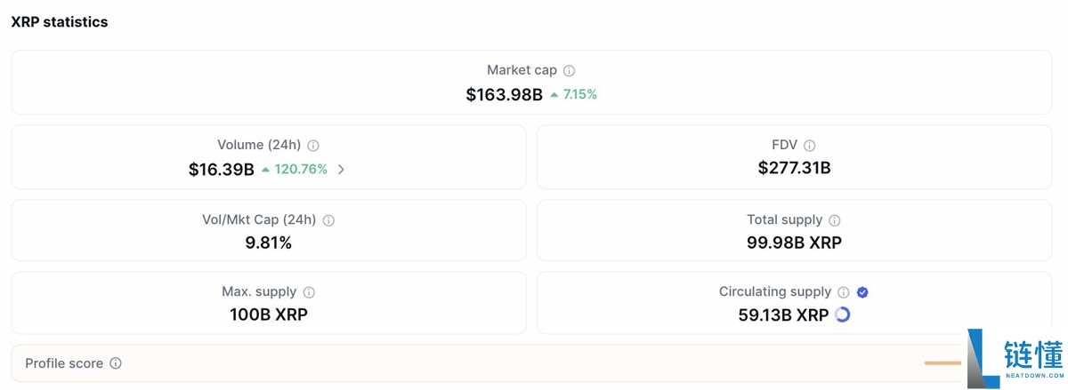The height and width of the screenshot is (390, 1068).
Task: Click the 59.13B XRP circulating supply value
Action: pos(783,314)
